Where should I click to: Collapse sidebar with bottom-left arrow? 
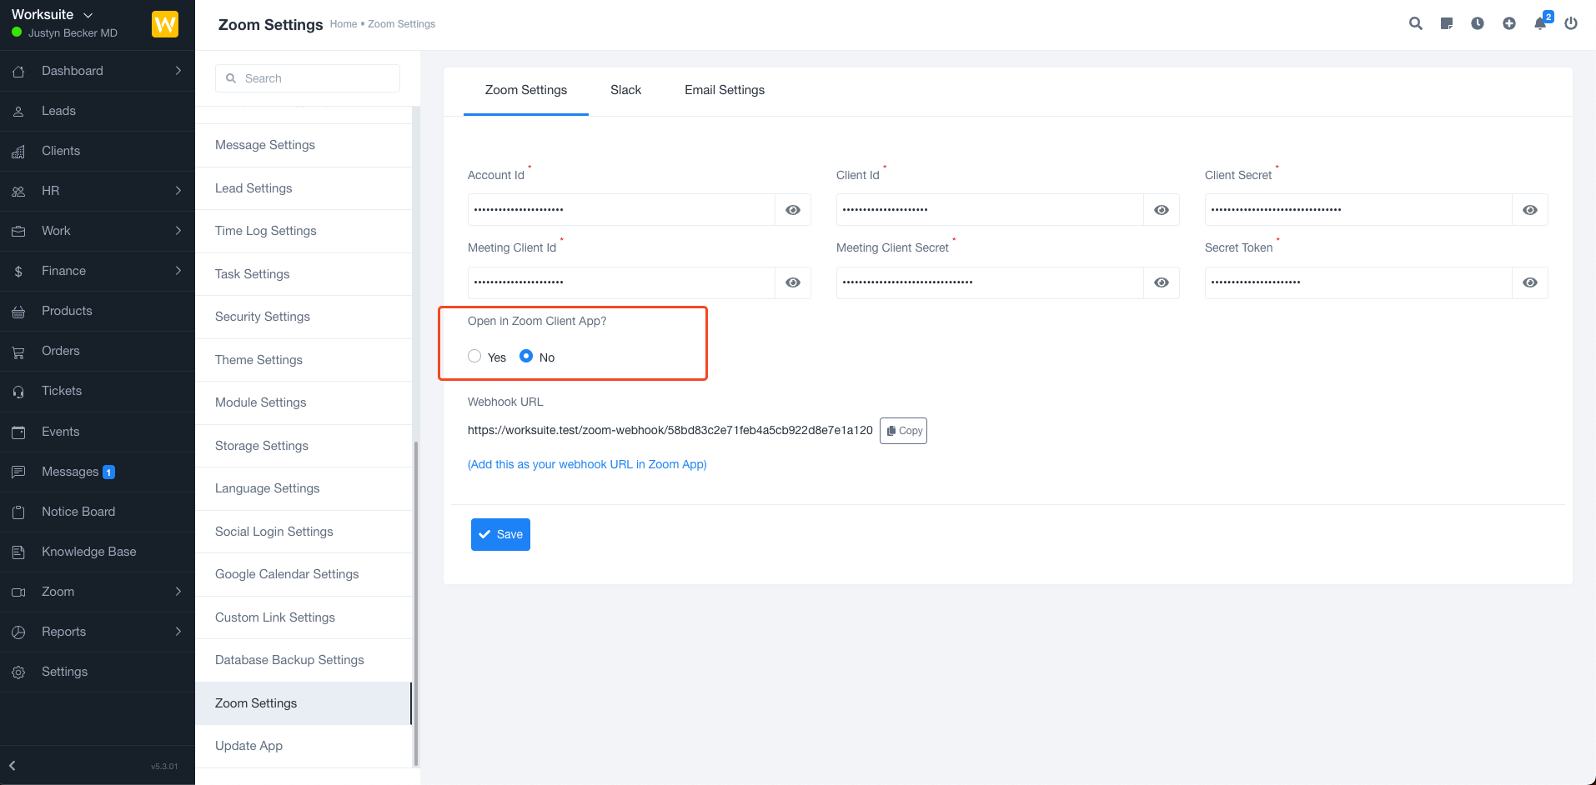point(13,765)
